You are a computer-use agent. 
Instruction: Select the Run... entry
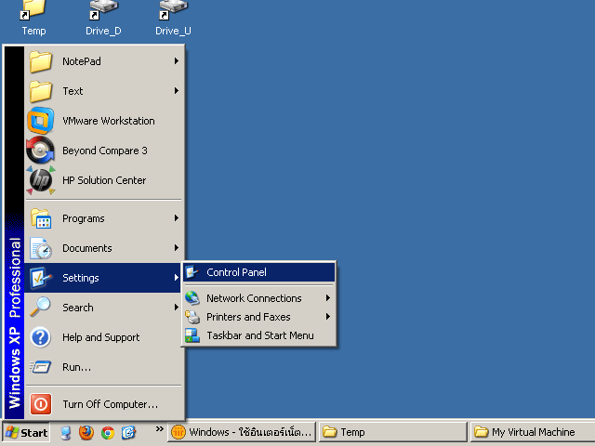pyautogui.click(x=103, y=367)
